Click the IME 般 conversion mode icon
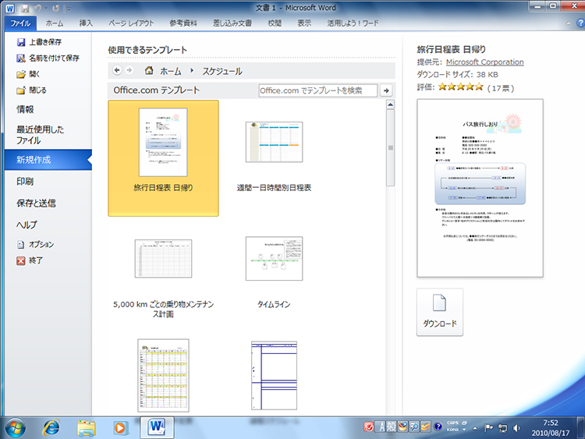 pyautogui.click(x=391, y=427)
